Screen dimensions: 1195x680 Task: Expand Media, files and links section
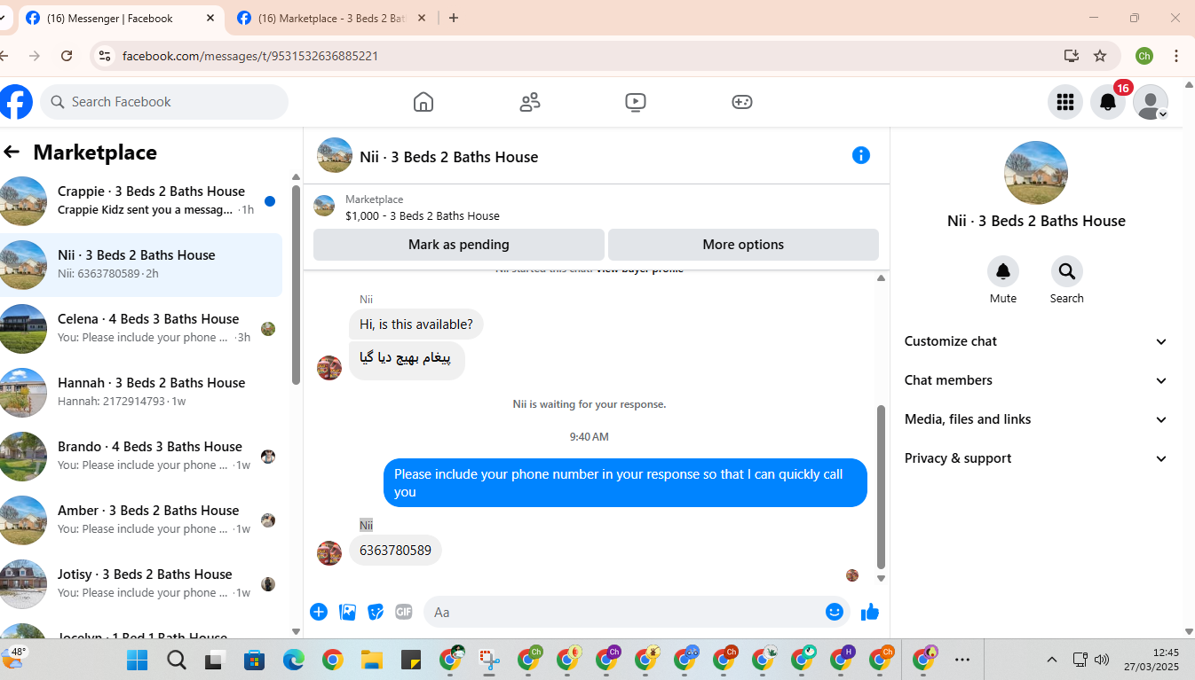coord(1036,419)
